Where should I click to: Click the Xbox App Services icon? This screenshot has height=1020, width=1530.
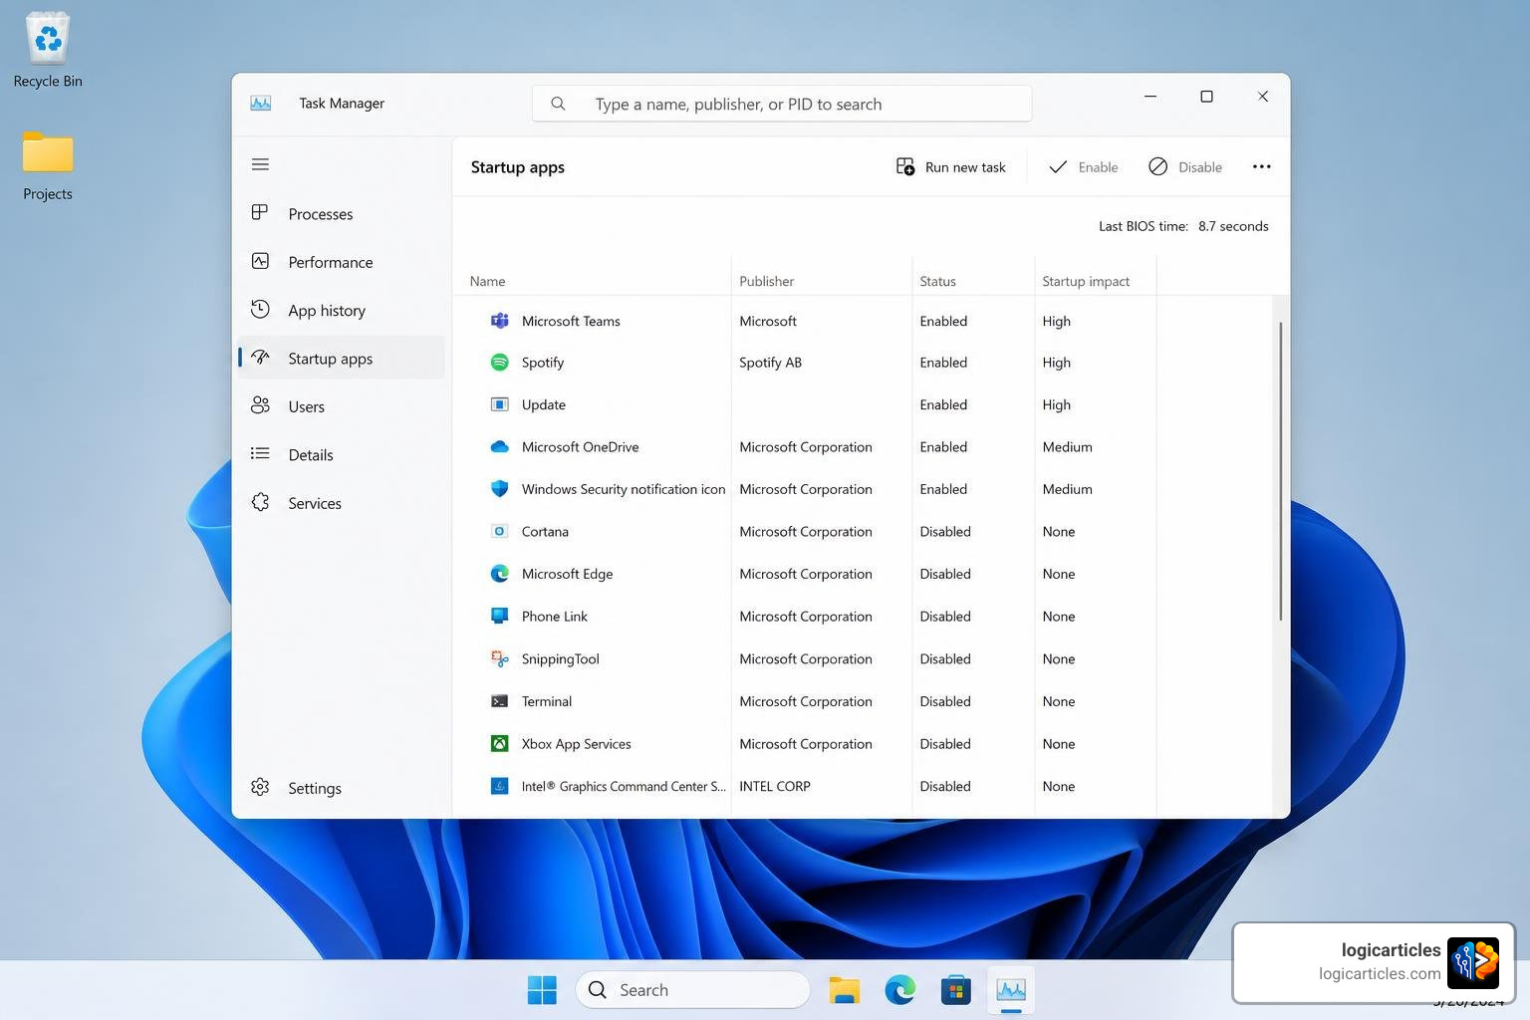click(x=499, y=743)
